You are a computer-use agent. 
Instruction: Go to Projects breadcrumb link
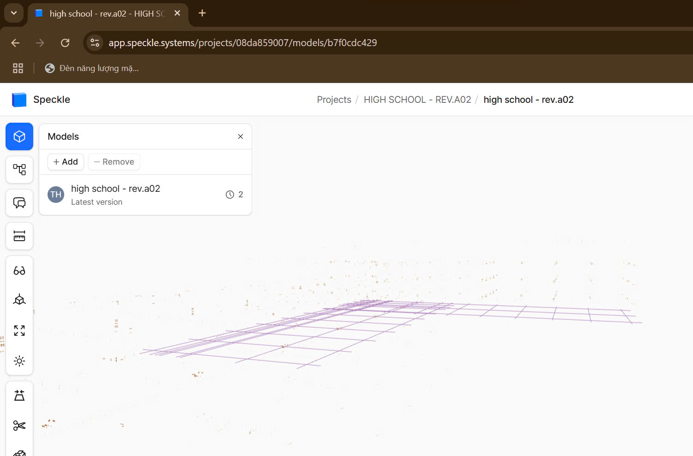point(334,100)
